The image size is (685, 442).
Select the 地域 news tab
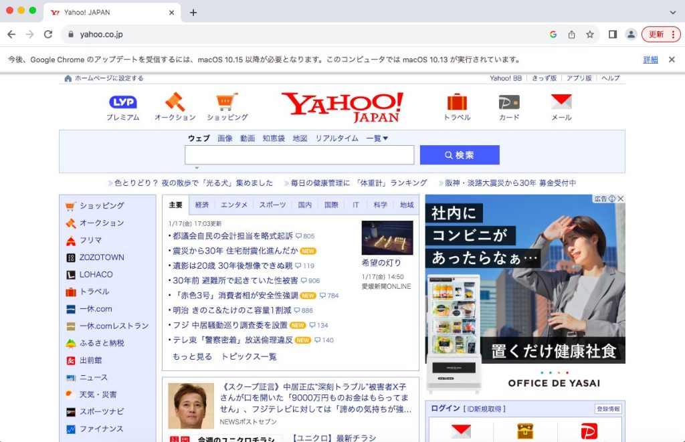tap(406, 205)
